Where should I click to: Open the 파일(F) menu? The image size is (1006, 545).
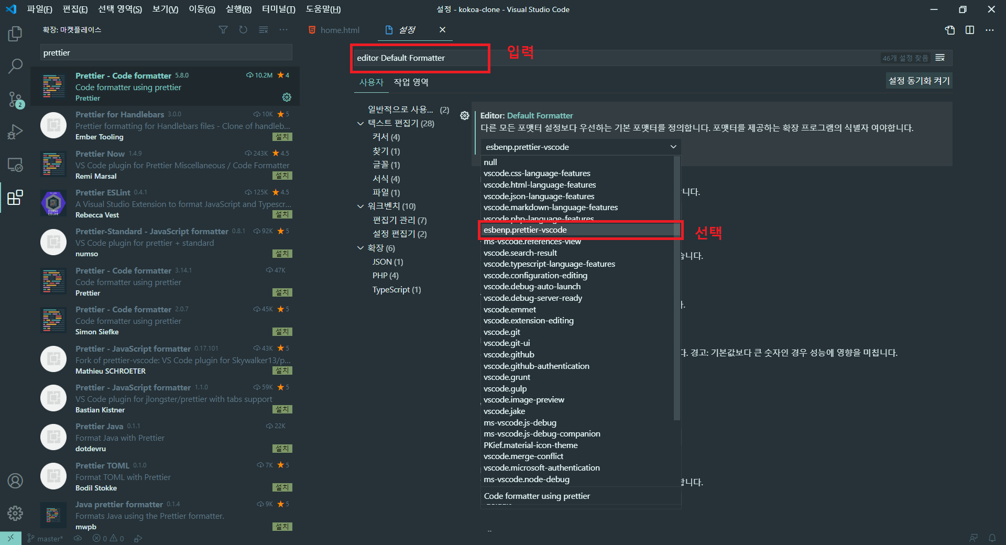39,9
